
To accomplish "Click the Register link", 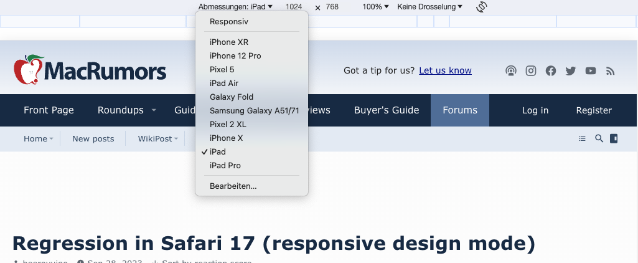I will 594,110.
